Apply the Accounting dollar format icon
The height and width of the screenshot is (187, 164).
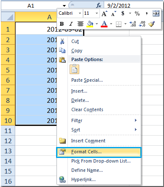pos(123,13)
